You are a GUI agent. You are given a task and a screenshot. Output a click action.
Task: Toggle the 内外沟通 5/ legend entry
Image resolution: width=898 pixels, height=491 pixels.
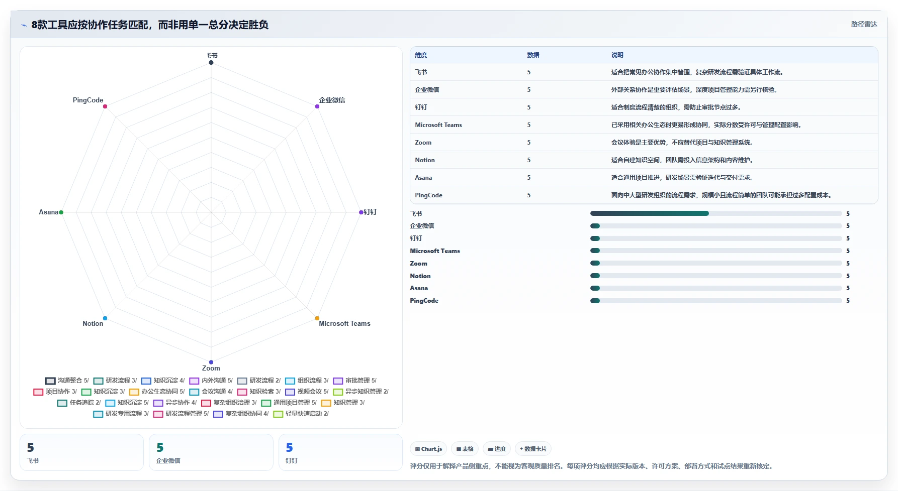coord(211,381)
